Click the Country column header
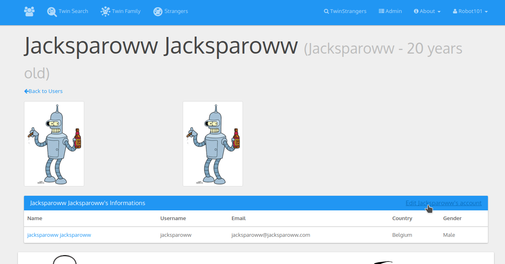Viewport: 505px width, 264px height. click(x=402, y=219)
